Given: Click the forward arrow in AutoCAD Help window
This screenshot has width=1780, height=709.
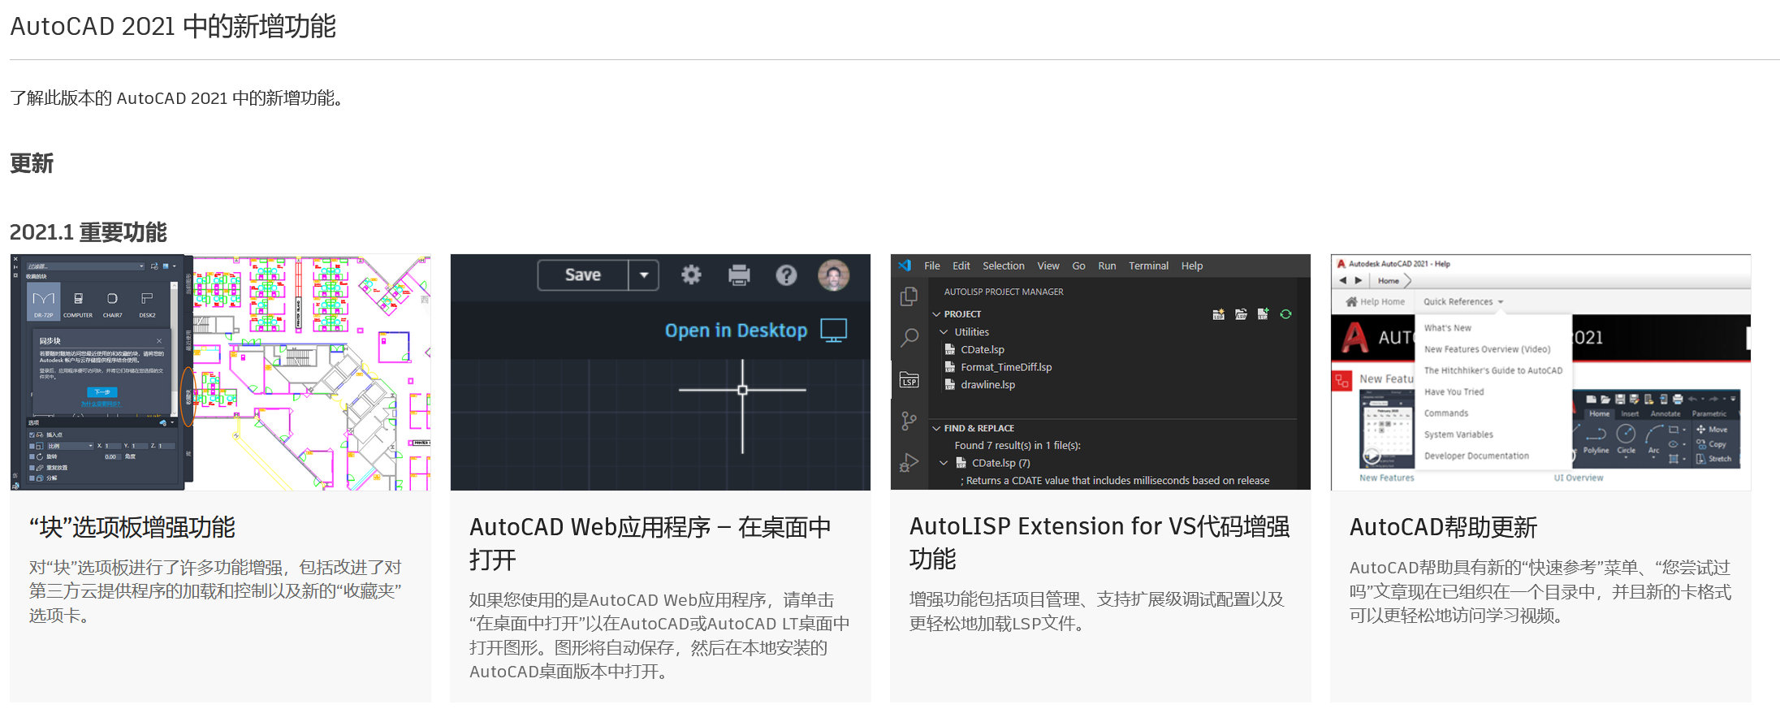Looking at the screenshot, I should point(1359,280).
